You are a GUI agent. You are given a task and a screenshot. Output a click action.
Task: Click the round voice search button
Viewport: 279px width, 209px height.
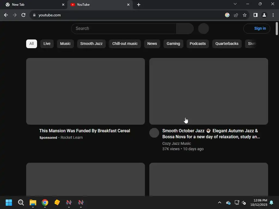tap(203, 28)
